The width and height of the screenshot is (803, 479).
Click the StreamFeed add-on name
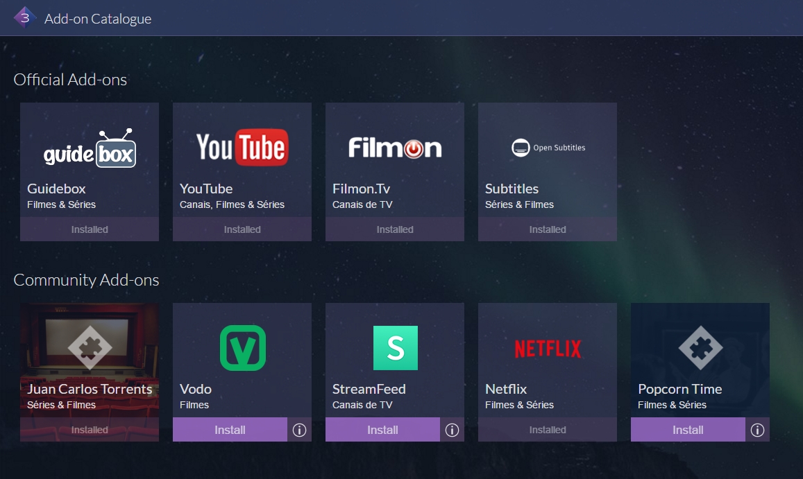tap(369, 389)
